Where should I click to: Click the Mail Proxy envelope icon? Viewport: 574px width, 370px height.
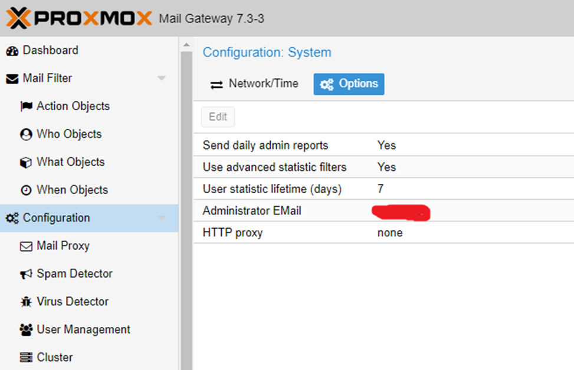(26, 246)
